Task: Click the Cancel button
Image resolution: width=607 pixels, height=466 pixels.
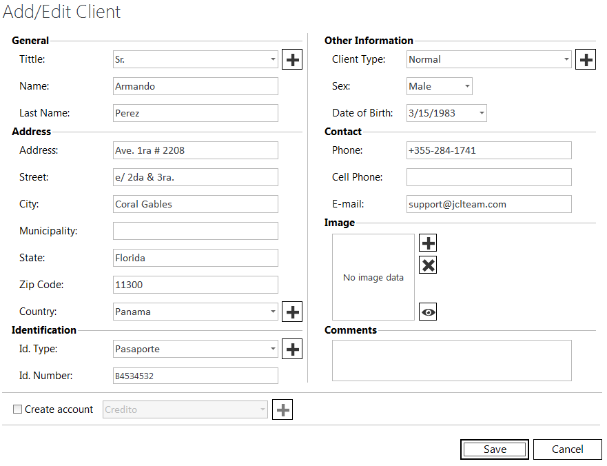Action: click(x=567, y=449)
